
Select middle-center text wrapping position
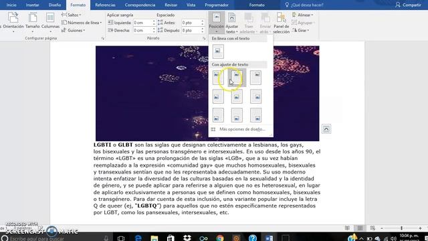tap(237, 96)
